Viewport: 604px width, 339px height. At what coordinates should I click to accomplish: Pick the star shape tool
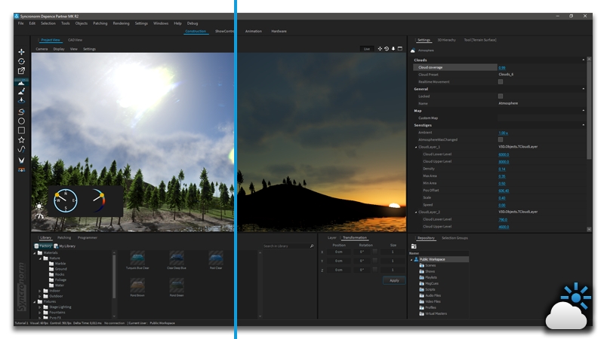21,140
